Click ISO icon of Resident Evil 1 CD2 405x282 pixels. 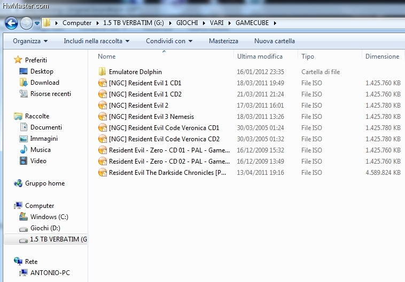coord(103,94)
